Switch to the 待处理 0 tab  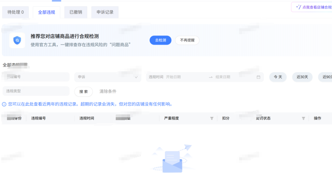(x=16, y=12)
